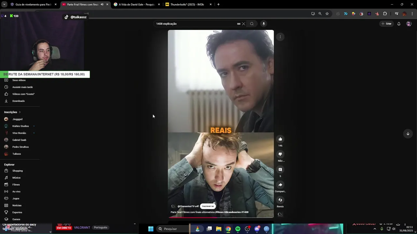Mute the YouTube tab audio
This screenshot has width=417, height=234.
[x=102, y=5]
